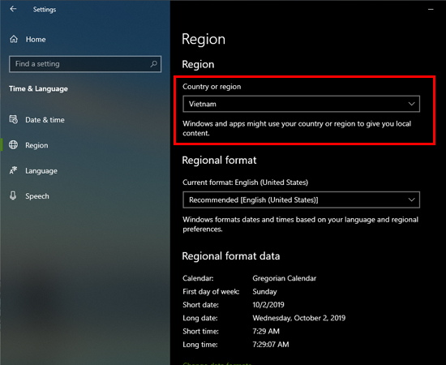Minimize the Settings window
446x365 pixels.
(x=431, y=10)
